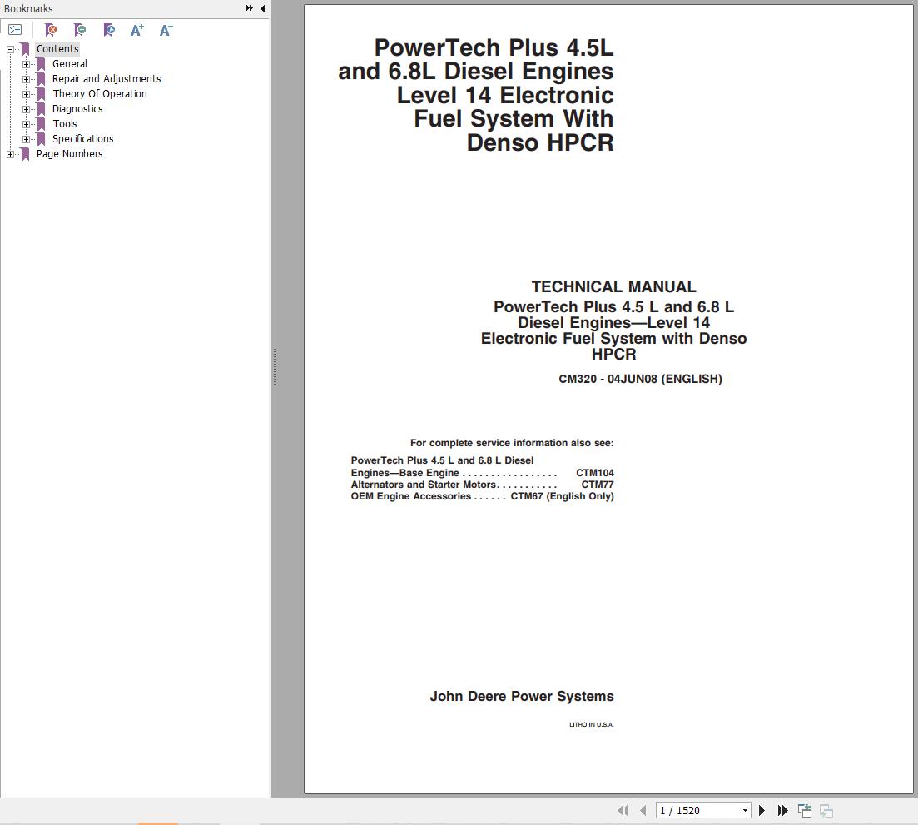
Task: Click the 'PowerTech Plus 4.5L' title line
Action: [494, 47]
